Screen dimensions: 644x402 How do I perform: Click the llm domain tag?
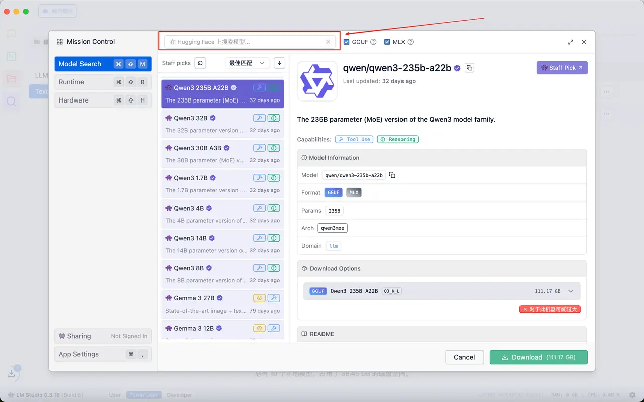(x=333, y=246)
